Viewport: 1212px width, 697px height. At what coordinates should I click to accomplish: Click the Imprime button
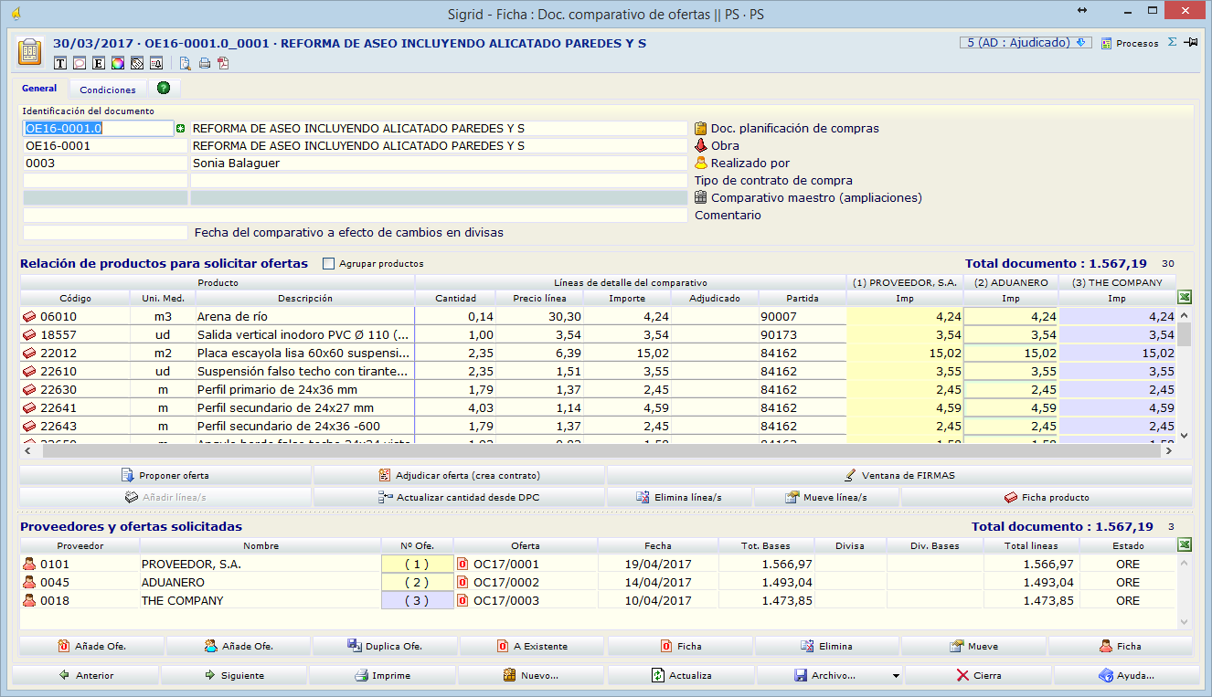[x=383, y=676]
